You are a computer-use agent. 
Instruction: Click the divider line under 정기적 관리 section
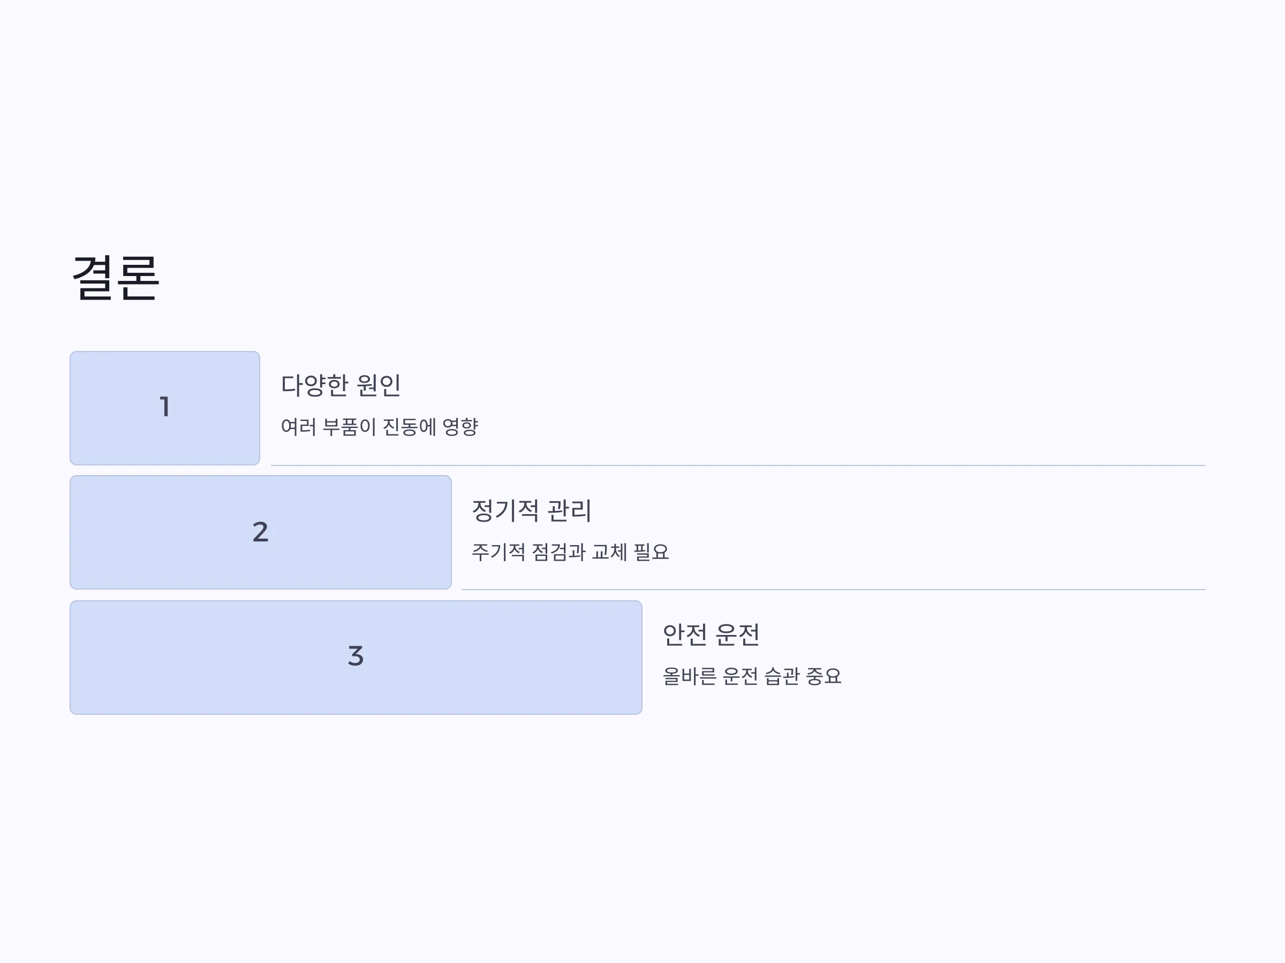point(833,590)
